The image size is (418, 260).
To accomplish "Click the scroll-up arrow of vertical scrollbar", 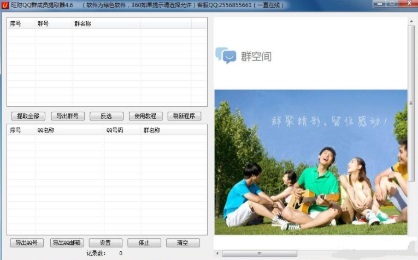I will click(411, 21).
